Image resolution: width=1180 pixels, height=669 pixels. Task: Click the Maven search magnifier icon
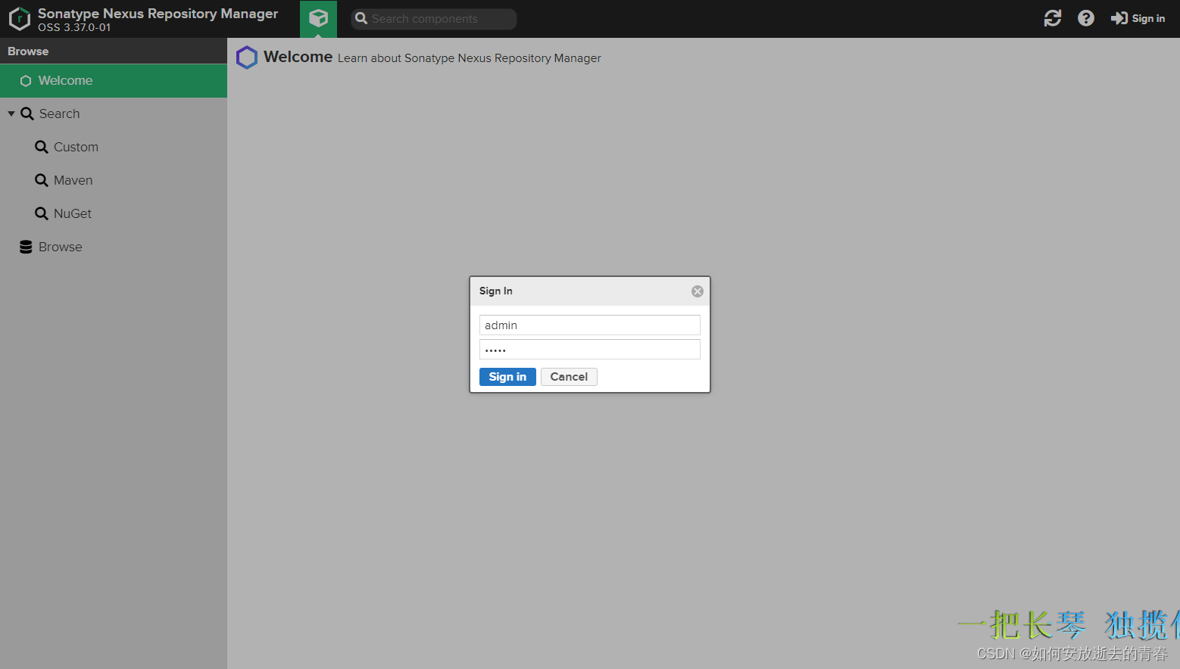pos(42,180)
